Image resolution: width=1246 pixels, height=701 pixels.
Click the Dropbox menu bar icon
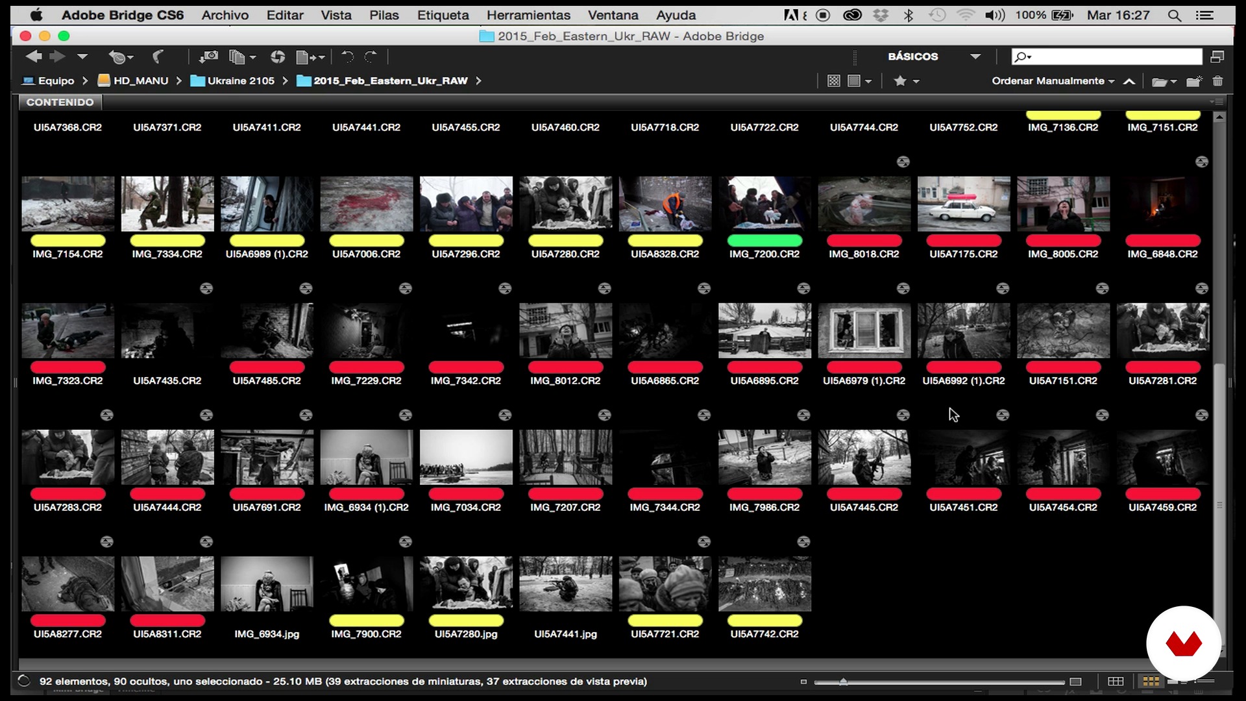881,15
